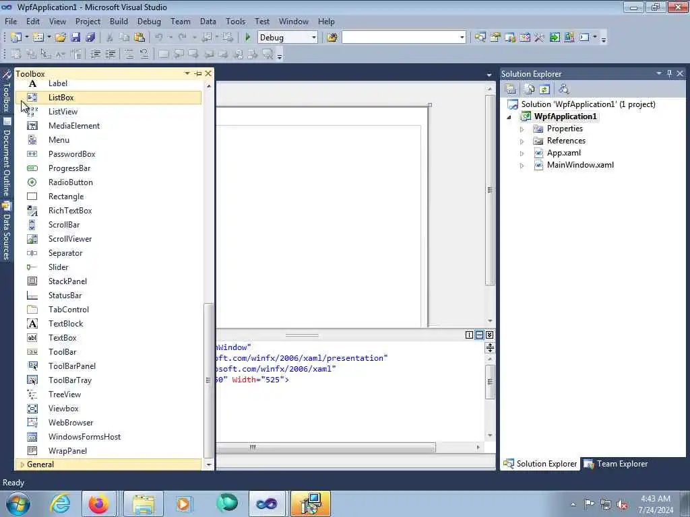The width and height of the screenshot is (690, 517).
Task: Open Solution Explorer window position dropdown
Action: coord(659,73)
